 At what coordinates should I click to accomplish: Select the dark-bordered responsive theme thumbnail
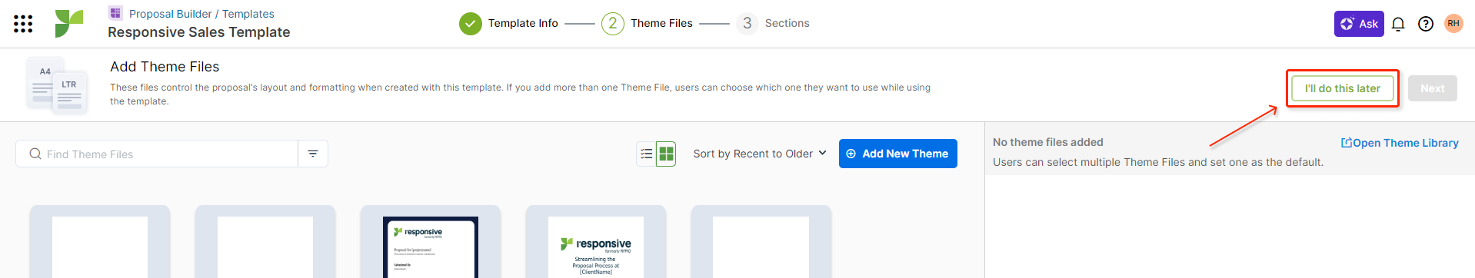point(431,242)
